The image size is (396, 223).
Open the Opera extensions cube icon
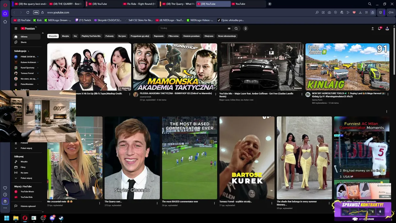(x=381, y=12)
